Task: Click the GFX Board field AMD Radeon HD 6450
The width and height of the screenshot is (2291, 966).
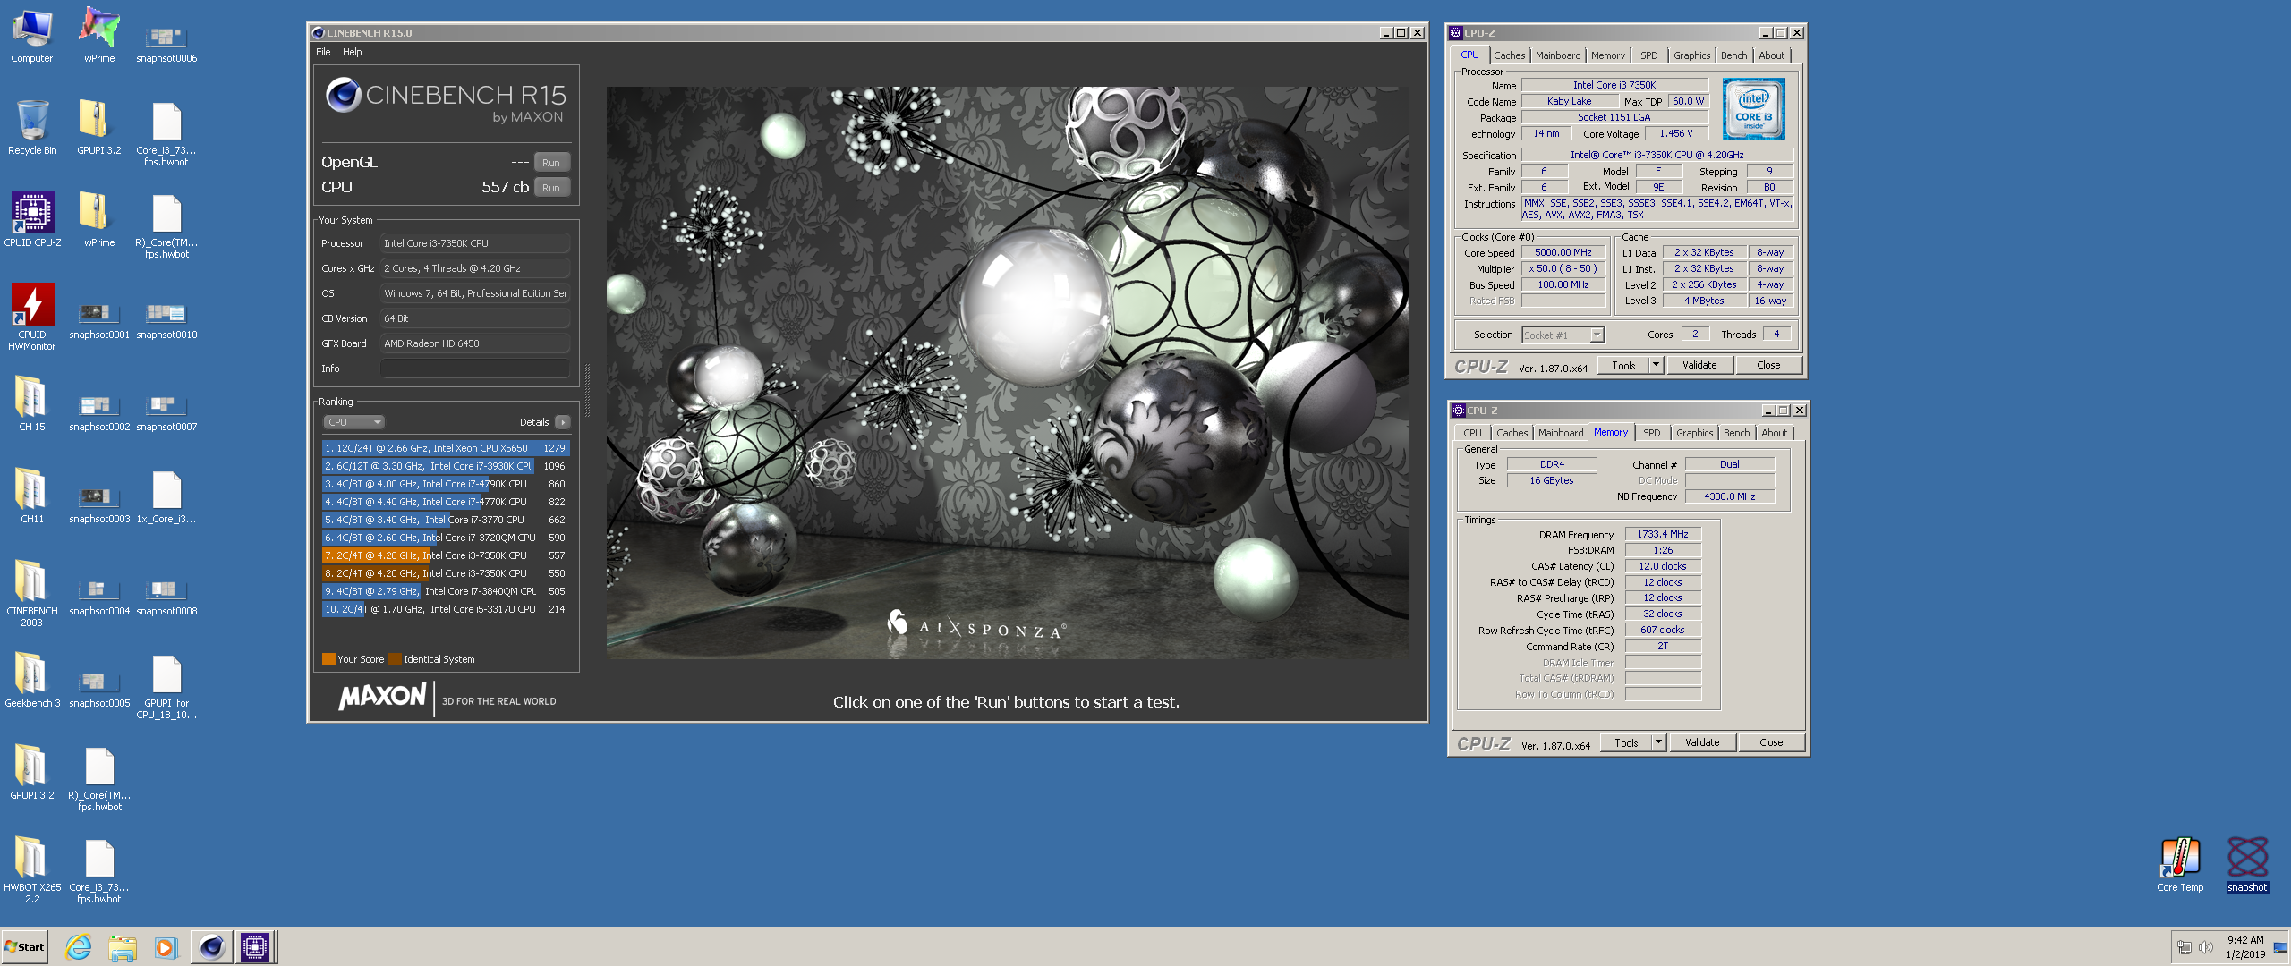Action: click(475, 343)
